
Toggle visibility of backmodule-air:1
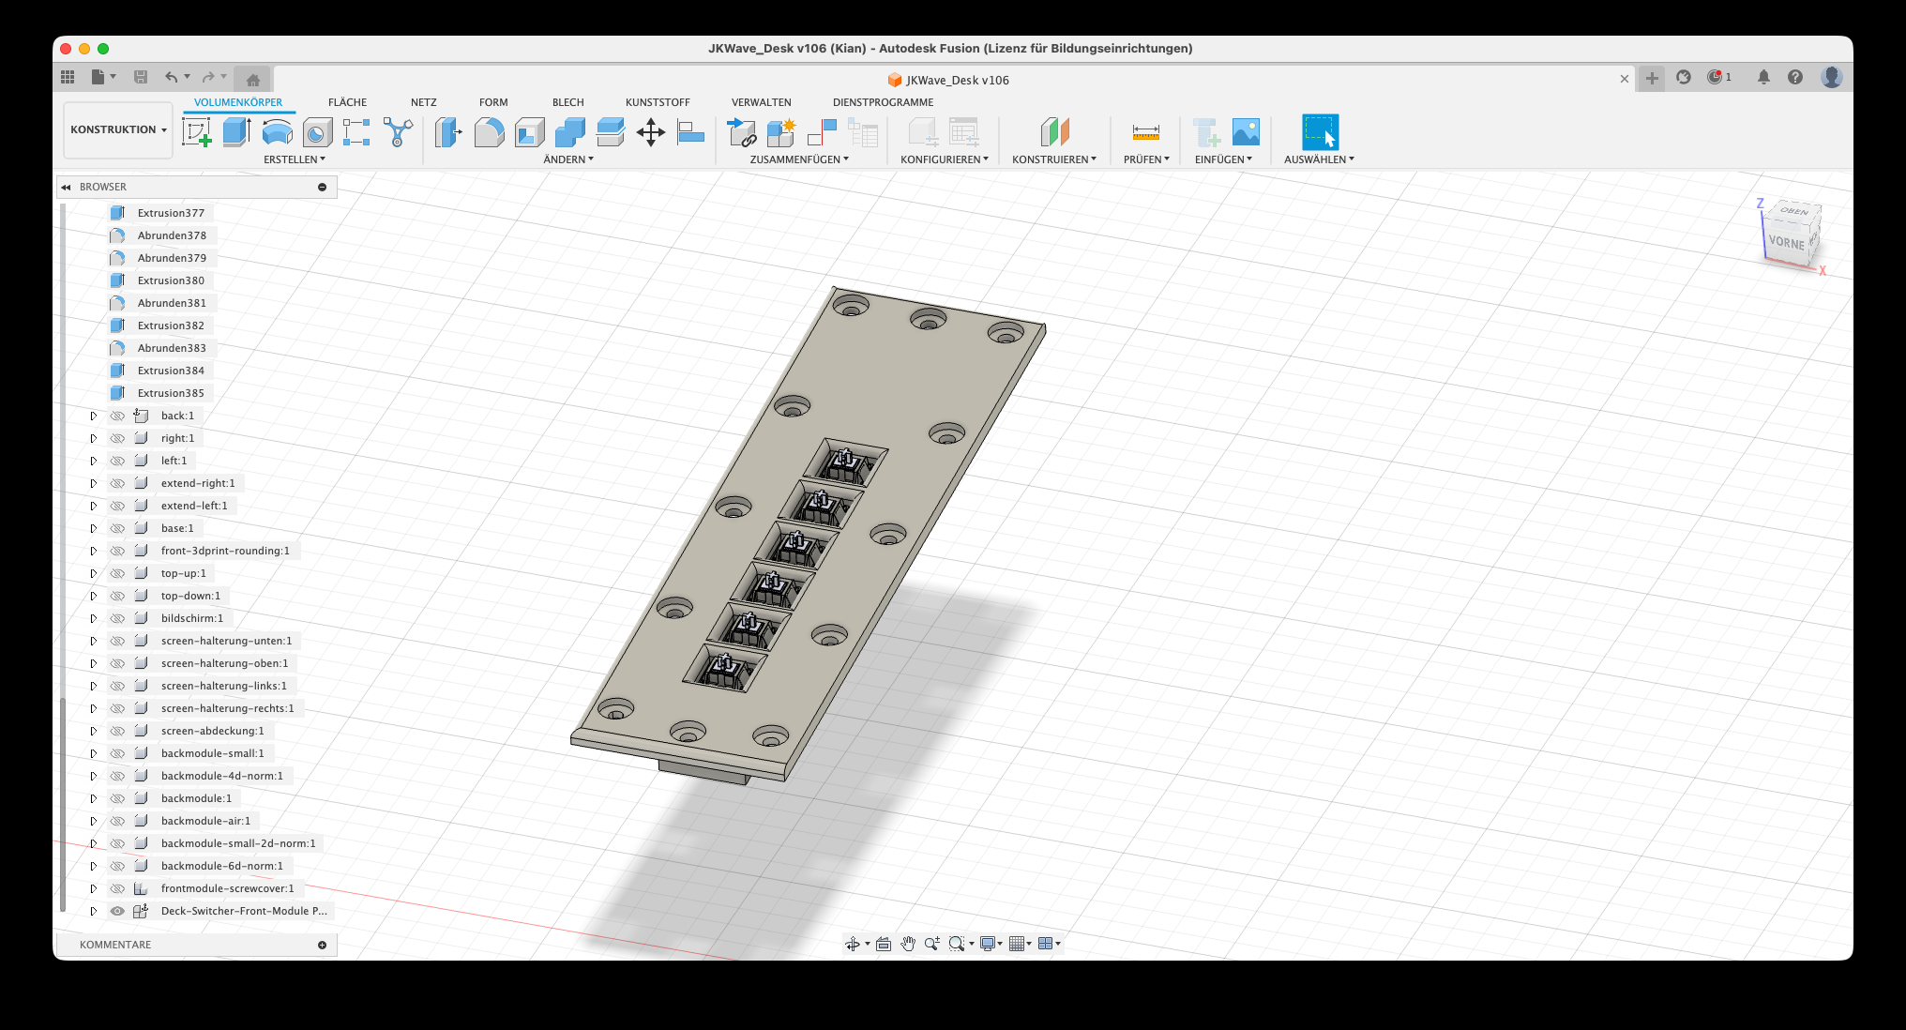[x=117, y=821]
